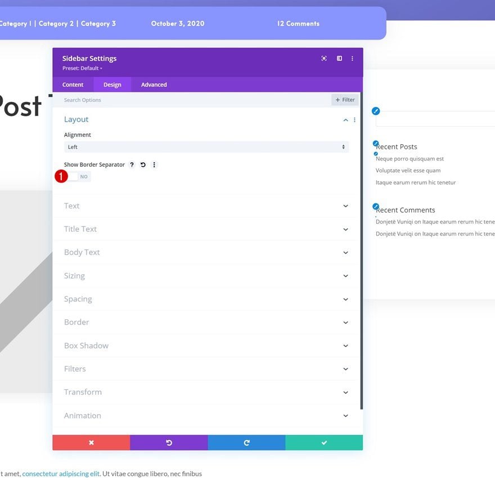
Task: Expand the Box Shadow section
Action: 206,345
